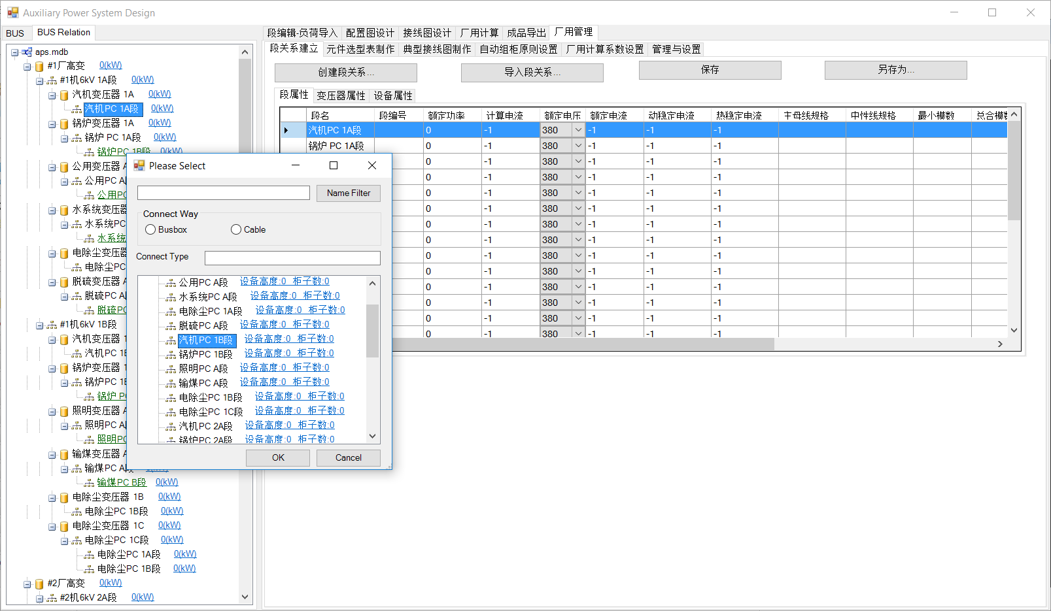1051x611 pixels.
Task: Click the bus icon beside #1机6kV 1A段
Action: 52,80
